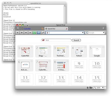Screen dimensions: 112x96
Task: Open closed tabs trash icon
Action: [x=104, y=28]
